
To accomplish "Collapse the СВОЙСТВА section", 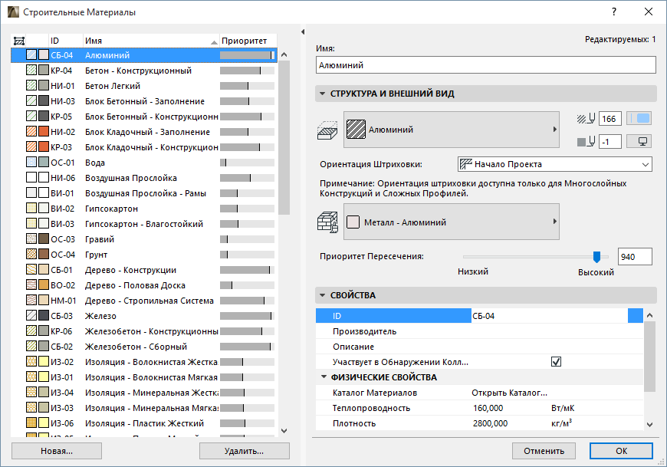I will pyautogui.click(x=323, y=295).
